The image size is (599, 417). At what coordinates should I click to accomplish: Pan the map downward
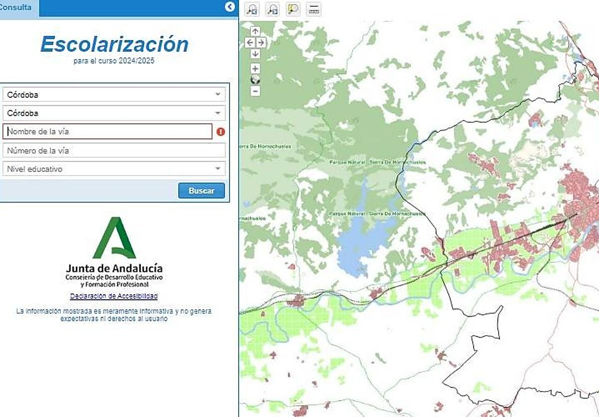[x=255, y=54]
